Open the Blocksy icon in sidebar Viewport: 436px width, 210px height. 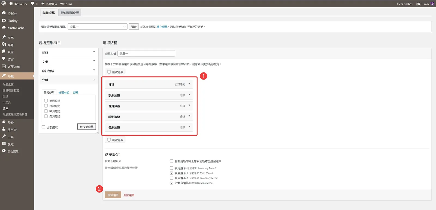[x=4, y=20]
